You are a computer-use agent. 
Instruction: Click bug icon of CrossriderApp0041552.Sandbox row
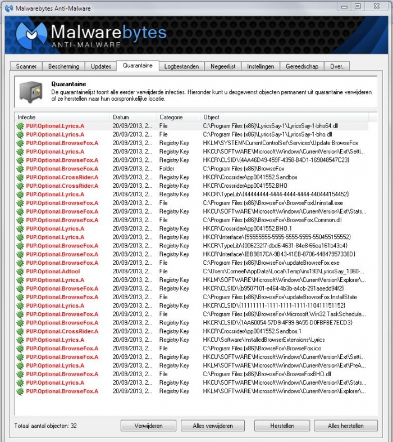click(20, 177)
